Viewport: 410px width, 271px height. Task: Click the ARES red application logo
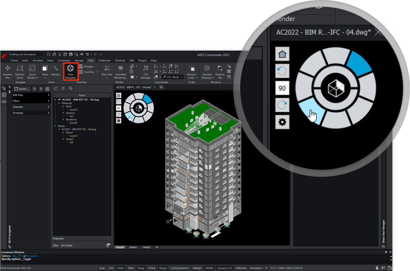(5, 56)
